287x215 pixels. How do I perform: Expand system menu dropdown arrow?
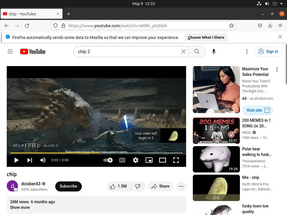point(281,4)
